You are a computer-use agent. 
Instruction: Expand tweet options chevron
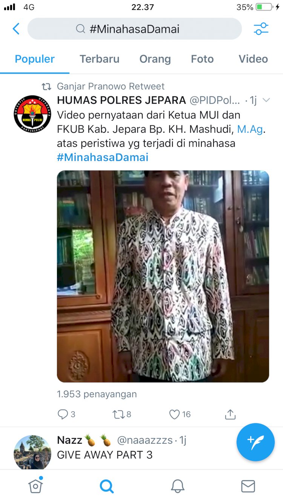point(266,100)
